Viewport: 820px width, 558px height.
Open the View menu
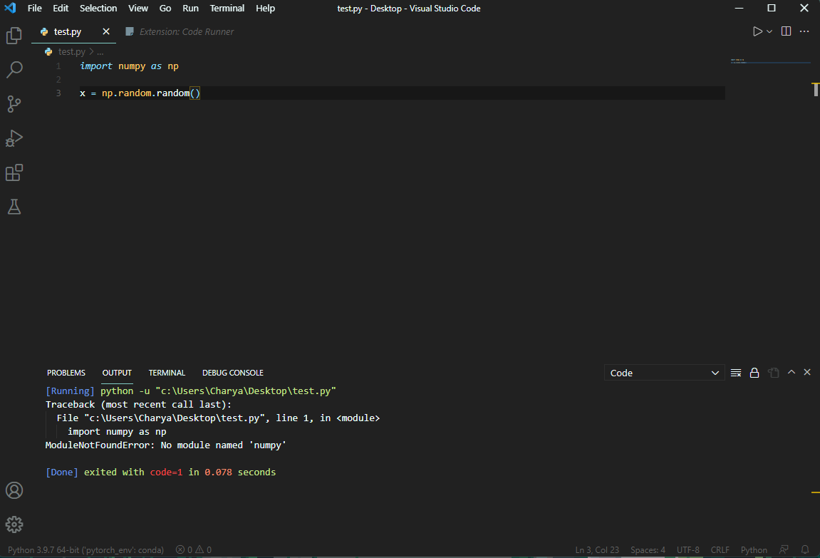[138, 9]
